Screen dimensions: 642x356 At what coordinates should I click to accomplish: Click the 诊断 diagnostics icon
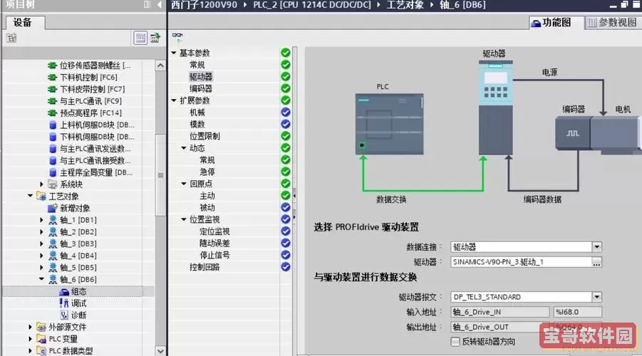click(64, 315)
